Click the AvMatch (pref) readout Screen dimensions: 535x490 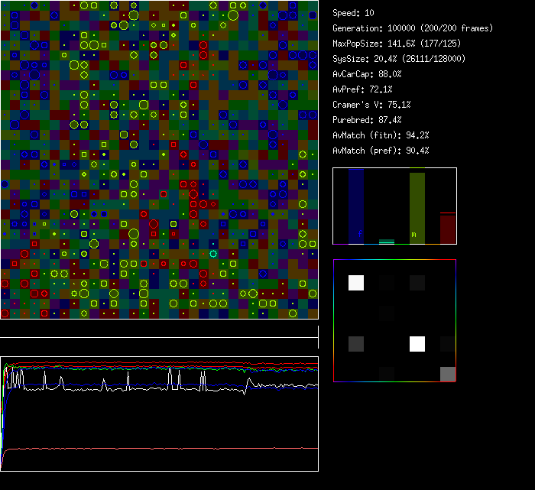coord(381,151)
